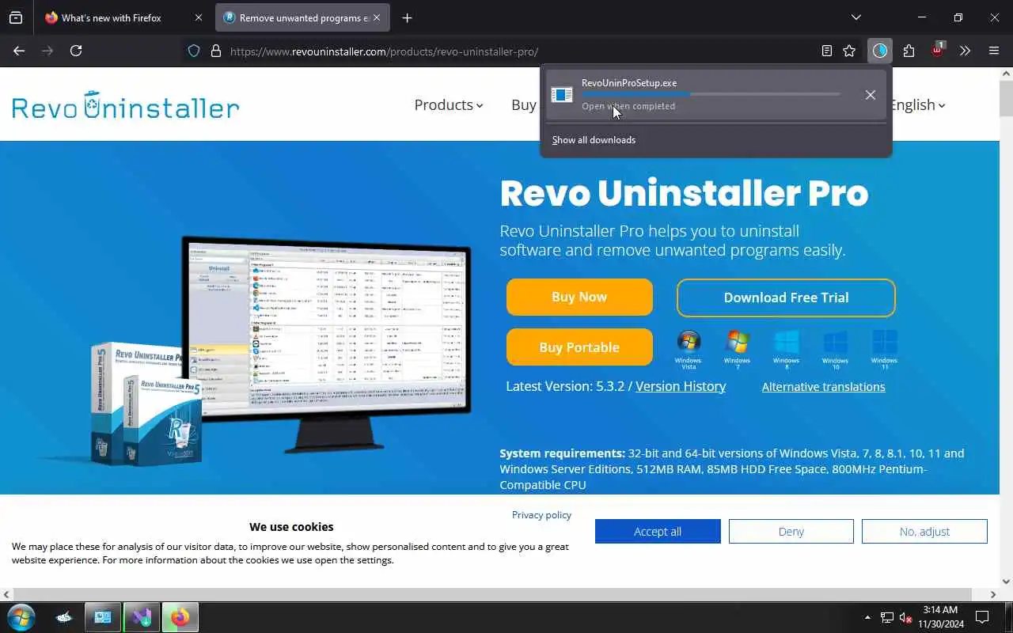Click the horizontal scrollbar right arrow

point(993,594)
